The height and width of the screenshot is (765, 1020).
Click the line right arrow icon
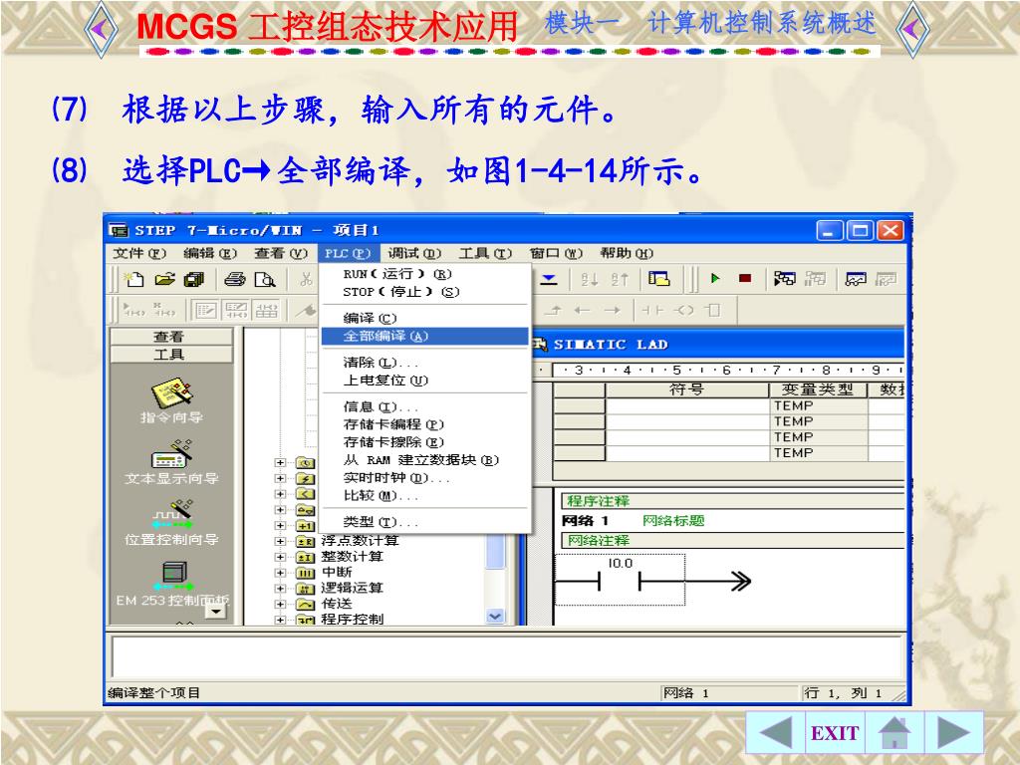pos(613,311)
